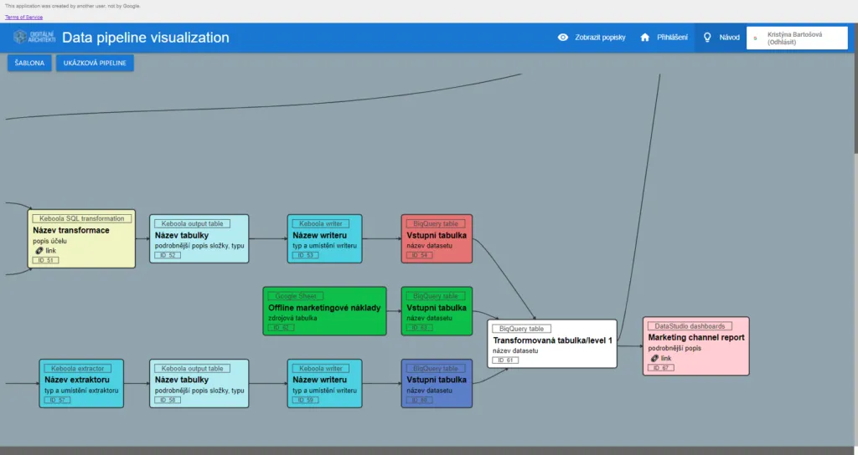Click the horizontal scrollbar at the bottom
Viewport: 858px width, 455px height.
(426, 451)
